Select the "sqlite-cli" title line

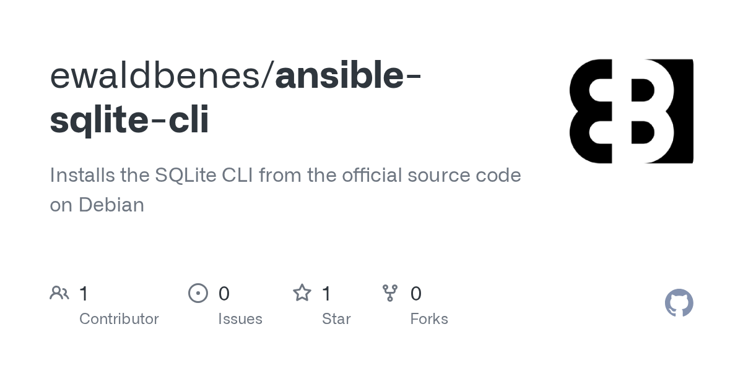pos(129,119)
